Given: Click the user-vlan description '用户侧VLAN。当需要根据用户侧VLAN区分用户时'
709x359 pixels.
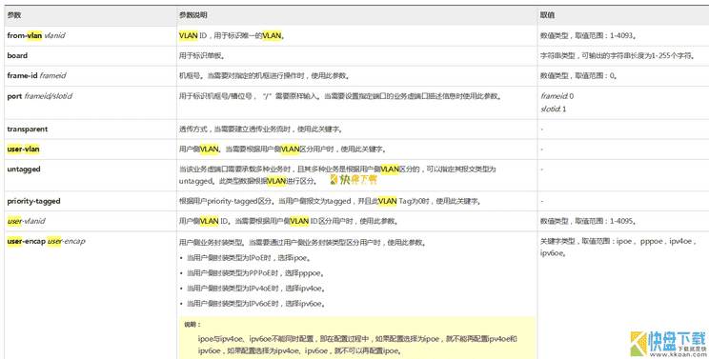Looking at the screenshot, I should point(283,149).
